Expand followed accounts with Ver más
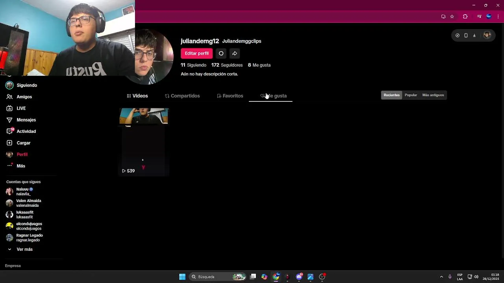504x283 pixels. click(20, 249)
